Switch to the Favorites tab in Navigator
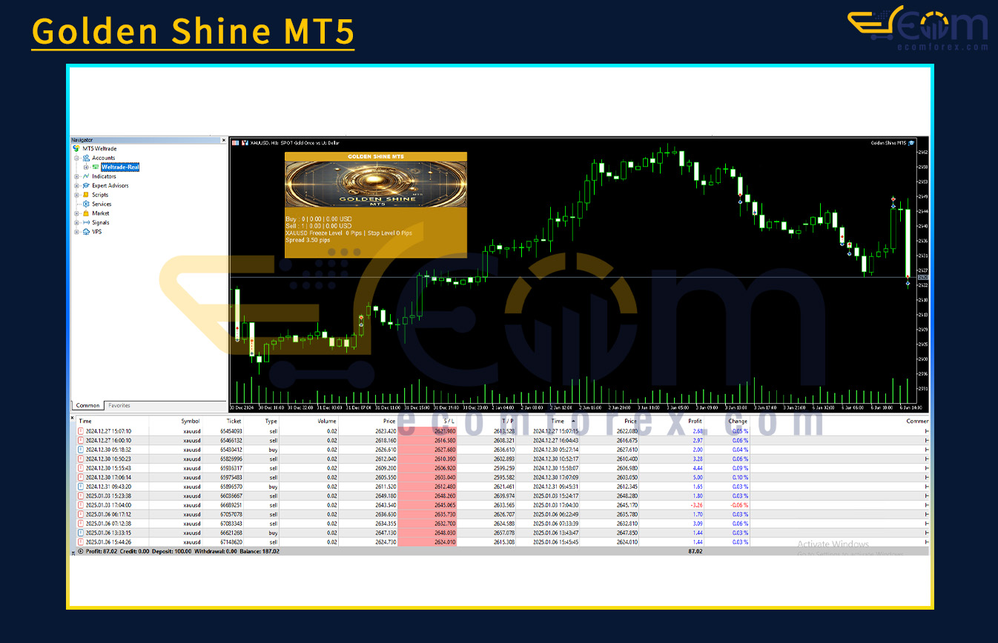 119,406
